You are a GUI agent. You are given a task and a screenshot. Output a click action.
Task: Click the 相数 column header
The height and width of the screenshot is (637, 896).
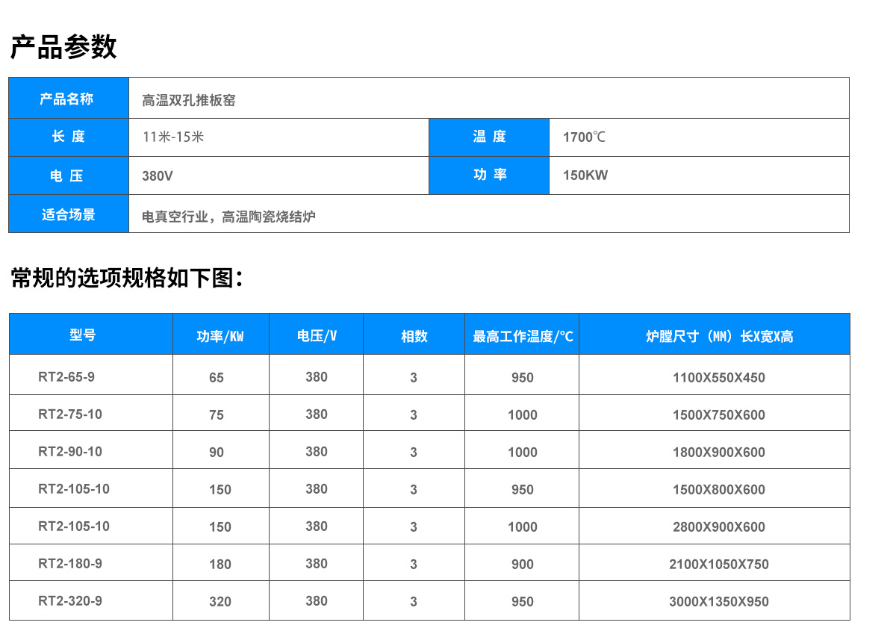coord(414,336)
